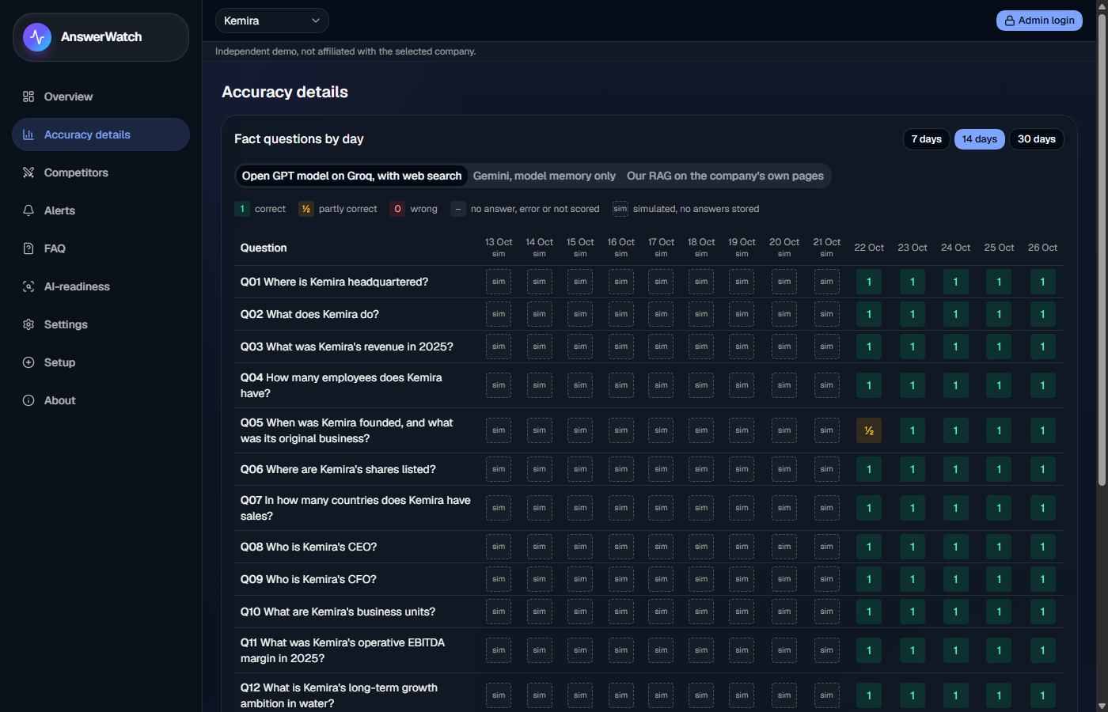Open the AI-readiness page

click(x=101, y=286)
